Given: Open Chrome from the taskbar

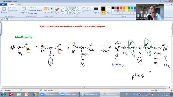Looking at the screenshot, I should (35, 95).
